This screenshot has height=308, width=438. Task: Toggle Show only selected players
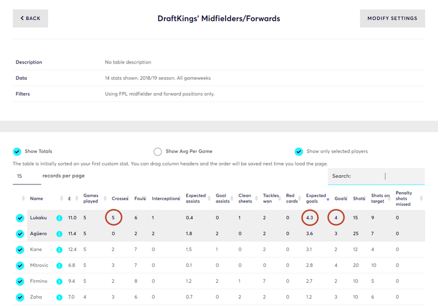298,152
